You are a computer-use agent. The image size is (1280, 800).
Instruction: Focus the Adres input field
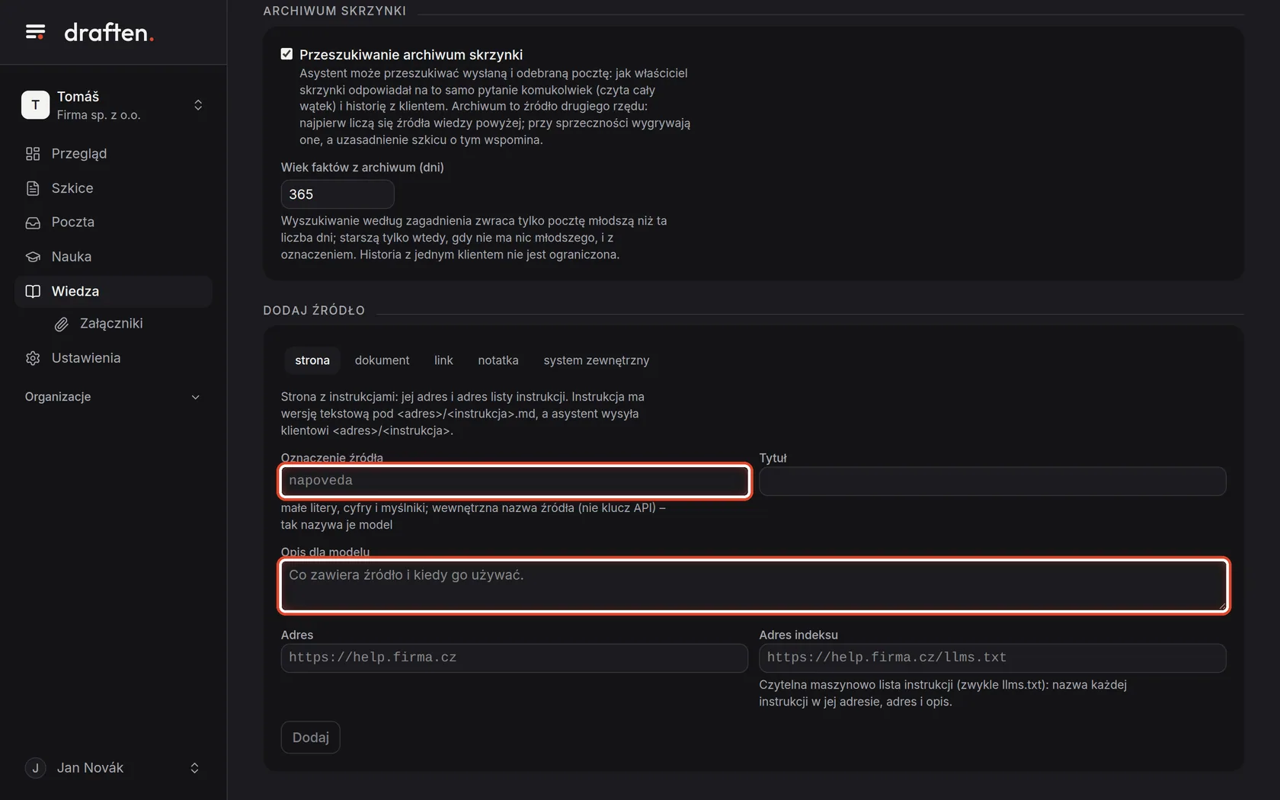(514, 658)
